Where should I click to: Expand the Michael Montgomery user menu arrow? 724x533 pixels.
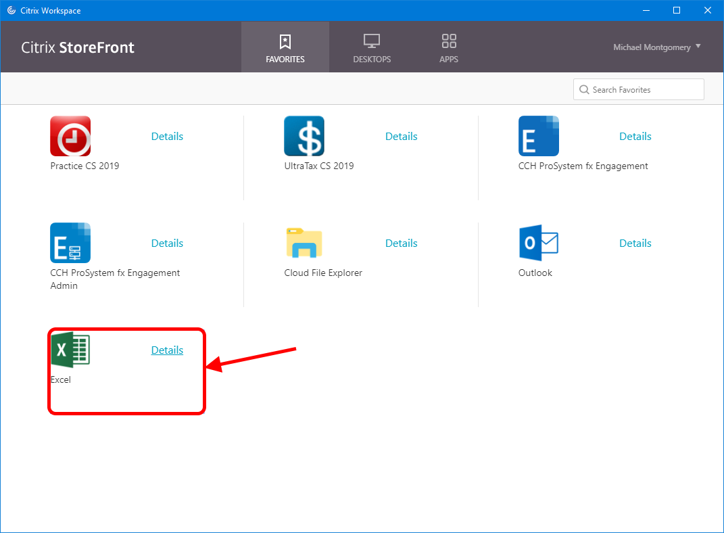(698, 46)
